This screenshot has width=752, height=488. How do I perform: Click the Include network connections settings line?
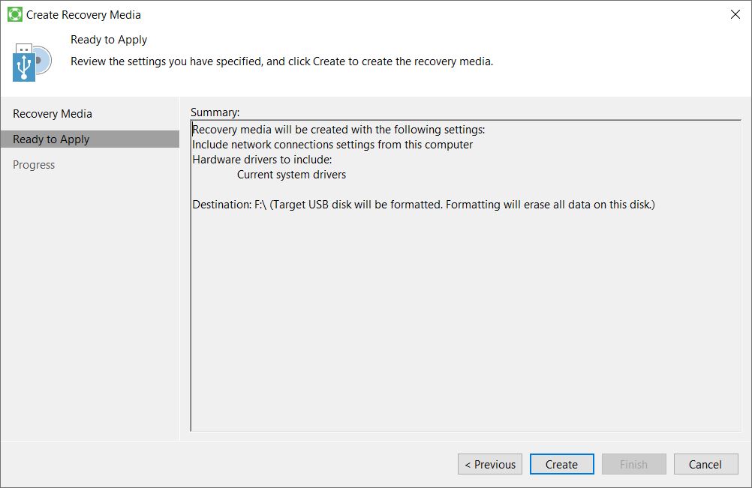(x=332, y=145)
